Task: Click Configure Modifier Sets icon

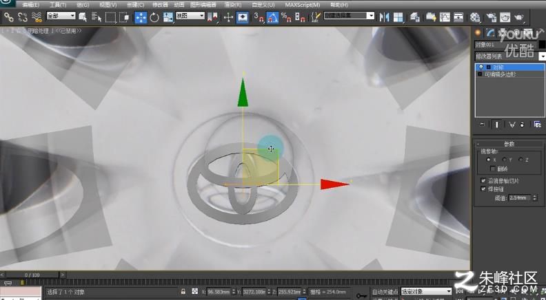Action: tap(537, 125)
